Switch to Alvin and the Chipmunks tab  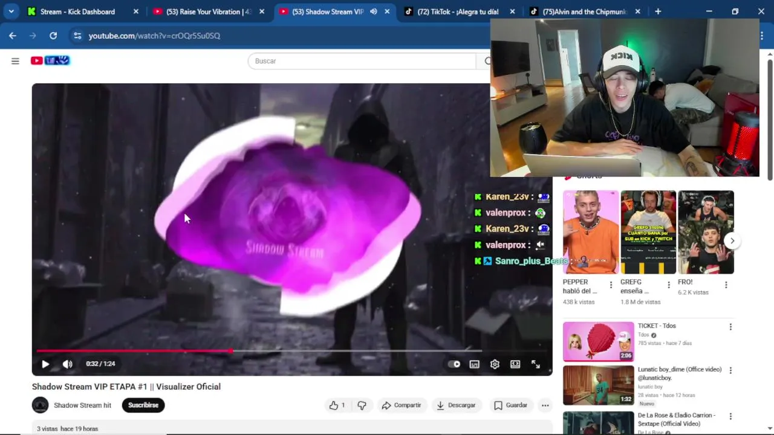[585, 11]
